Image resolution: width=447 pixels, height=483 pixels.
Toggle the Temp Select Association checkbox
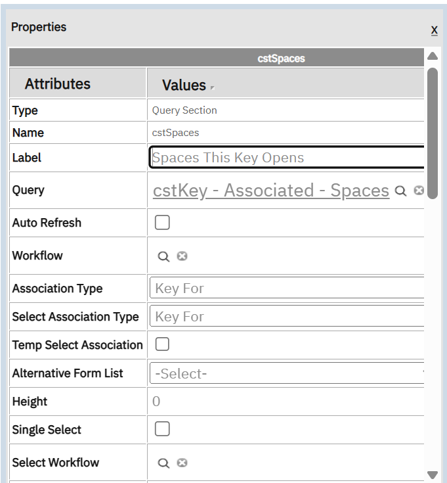162,344
